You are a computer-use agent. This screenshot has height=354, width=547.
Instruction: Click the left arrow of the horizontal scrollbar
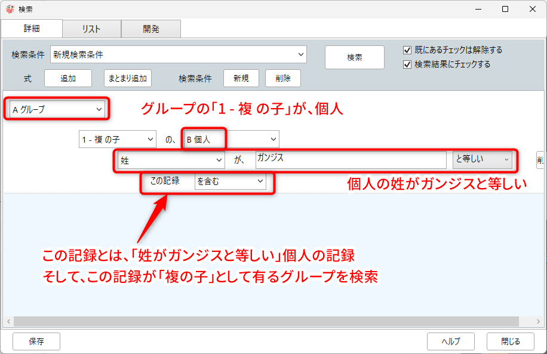point(8,322)
